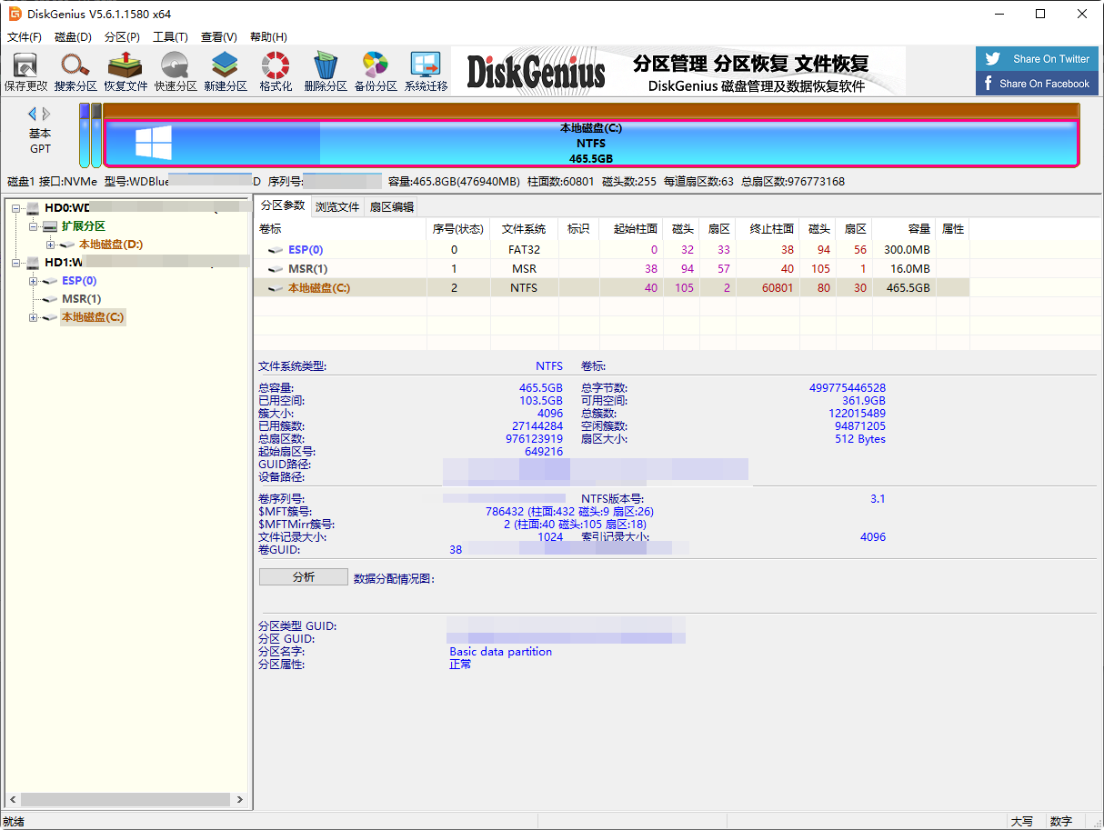Open the 系统迁移 system migration tool

point(427,70)
